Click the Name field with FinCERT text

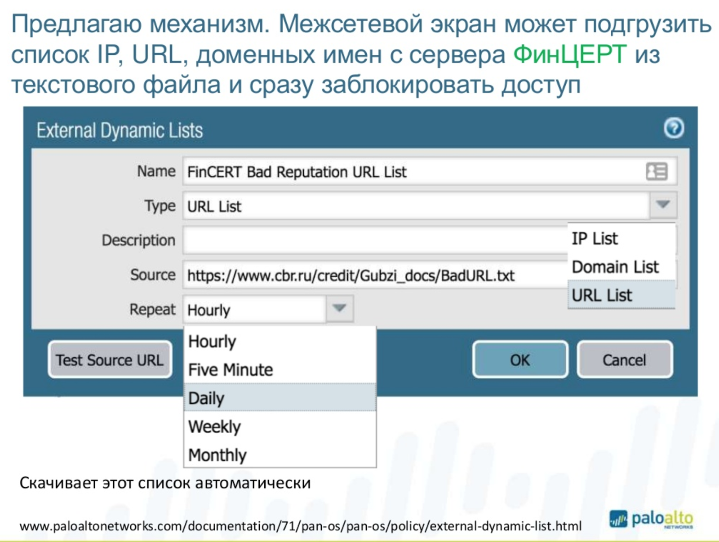coord(430,171)
